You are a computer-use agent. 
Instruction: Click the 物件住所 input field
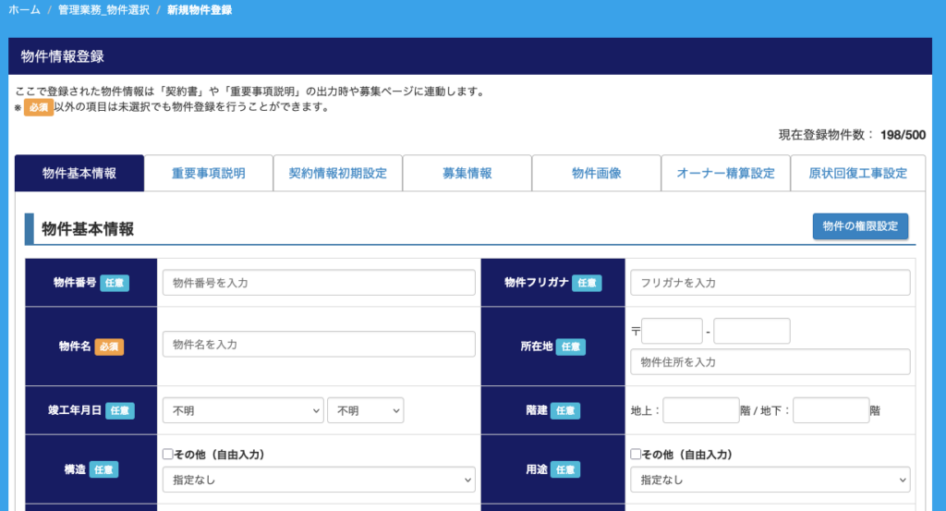pyautogui.click(x=770, y=362)
